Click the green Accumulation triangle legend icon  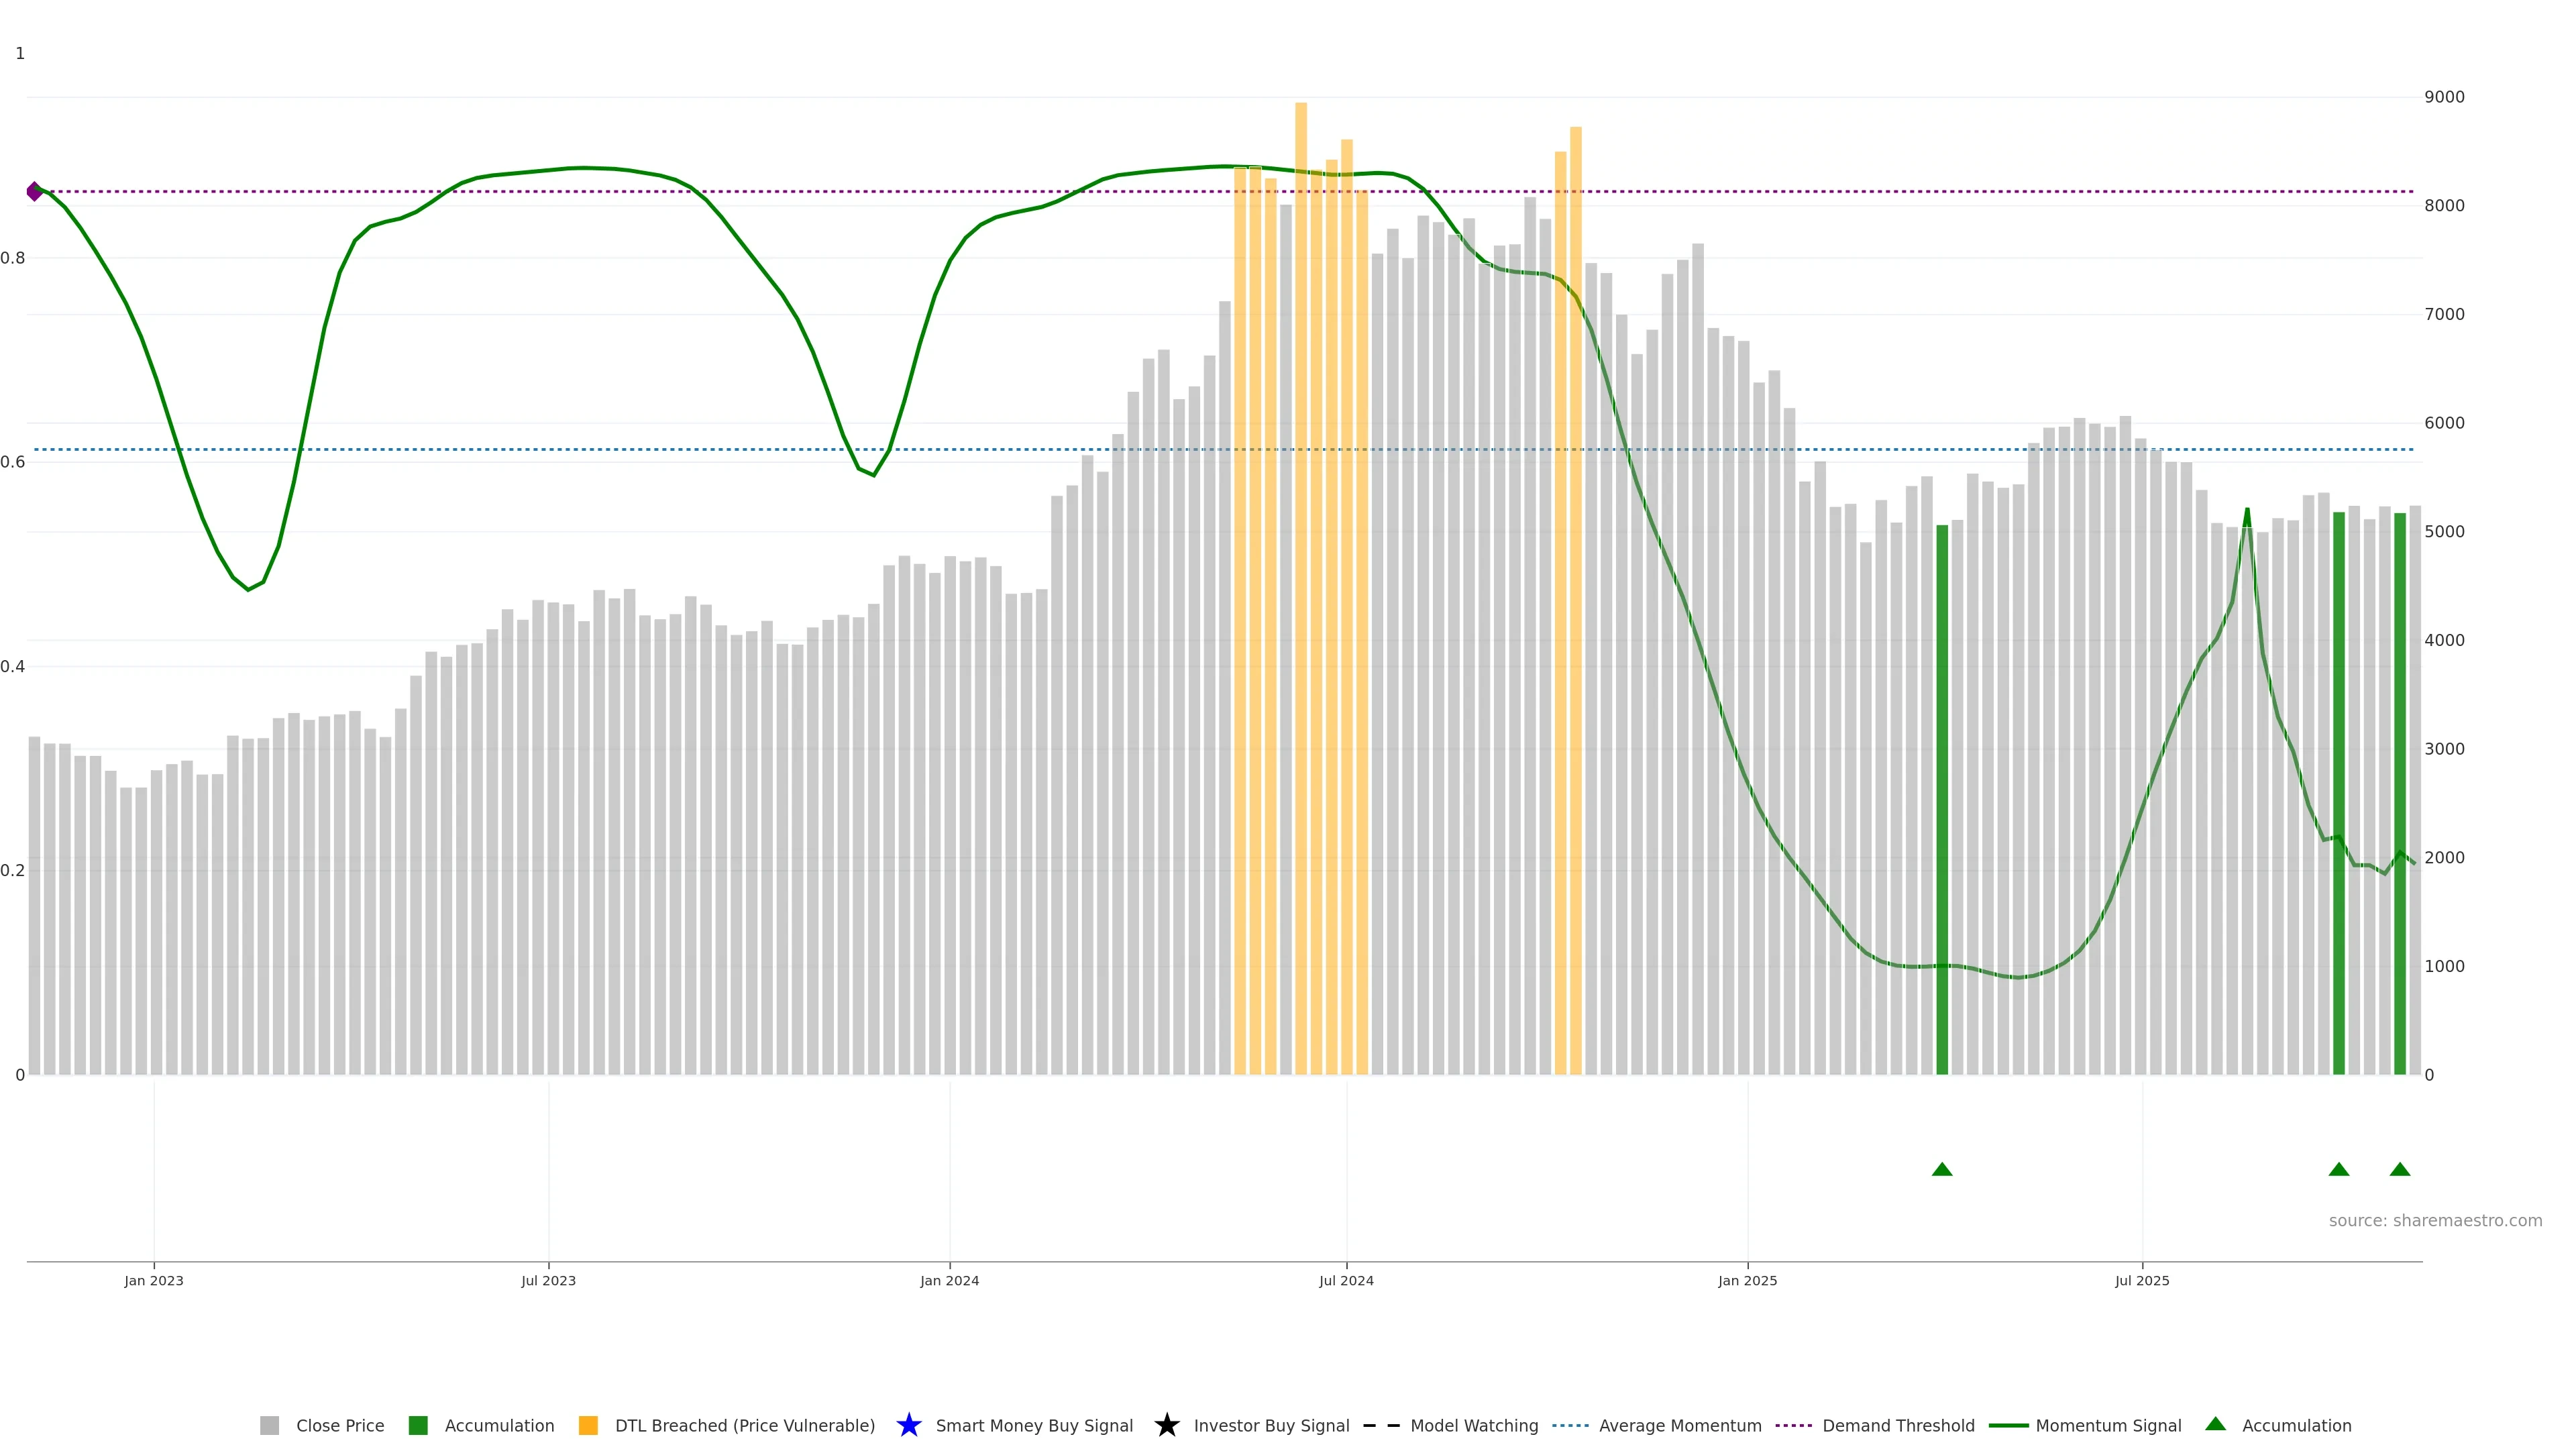click(2215, 1424)
